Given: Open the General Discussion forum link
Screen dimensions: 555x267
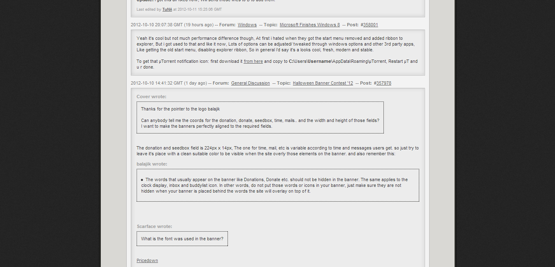Looking at the screenshot, I should coord(251,83).
